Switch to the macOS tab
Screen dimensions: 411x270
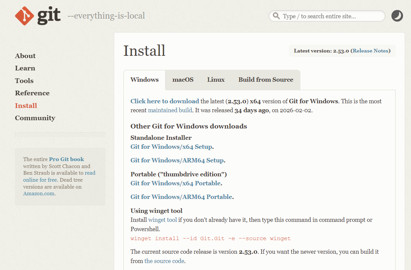(183, 80)
